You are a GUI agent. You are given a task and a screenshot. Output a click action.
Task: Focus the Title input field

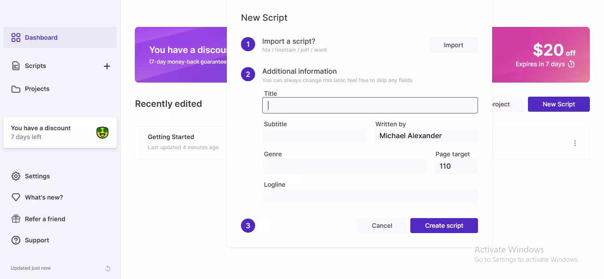click(x=370, y=106)
